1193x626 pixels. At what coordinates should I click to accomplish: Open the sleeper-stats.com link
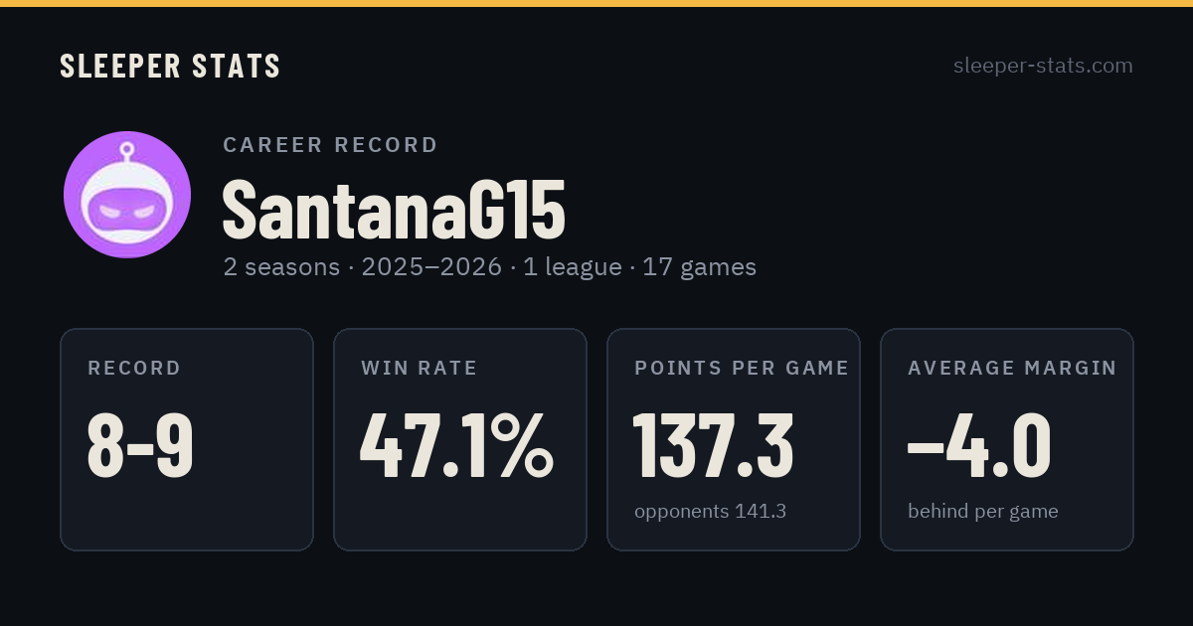(x=1043, y=66)
